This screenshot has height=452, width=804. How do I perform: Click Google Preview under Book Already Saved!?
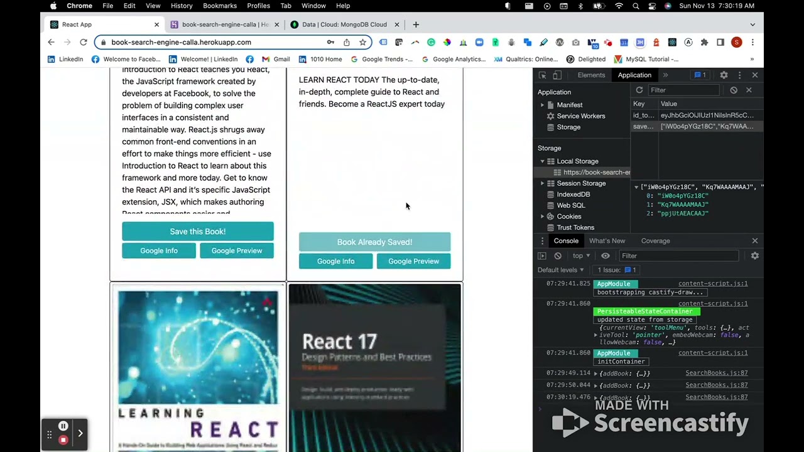click(413, 261)
